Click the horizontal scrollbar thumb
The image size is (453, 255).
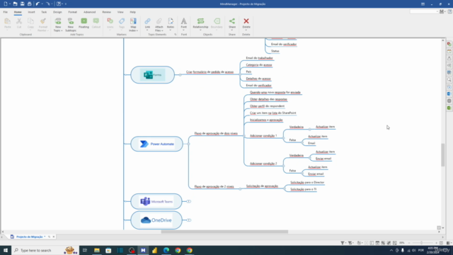(224, 232)
